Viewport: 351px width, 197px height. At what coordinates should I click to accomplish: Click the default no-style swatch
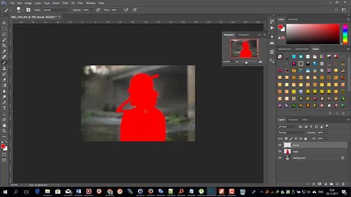[280, 56]
